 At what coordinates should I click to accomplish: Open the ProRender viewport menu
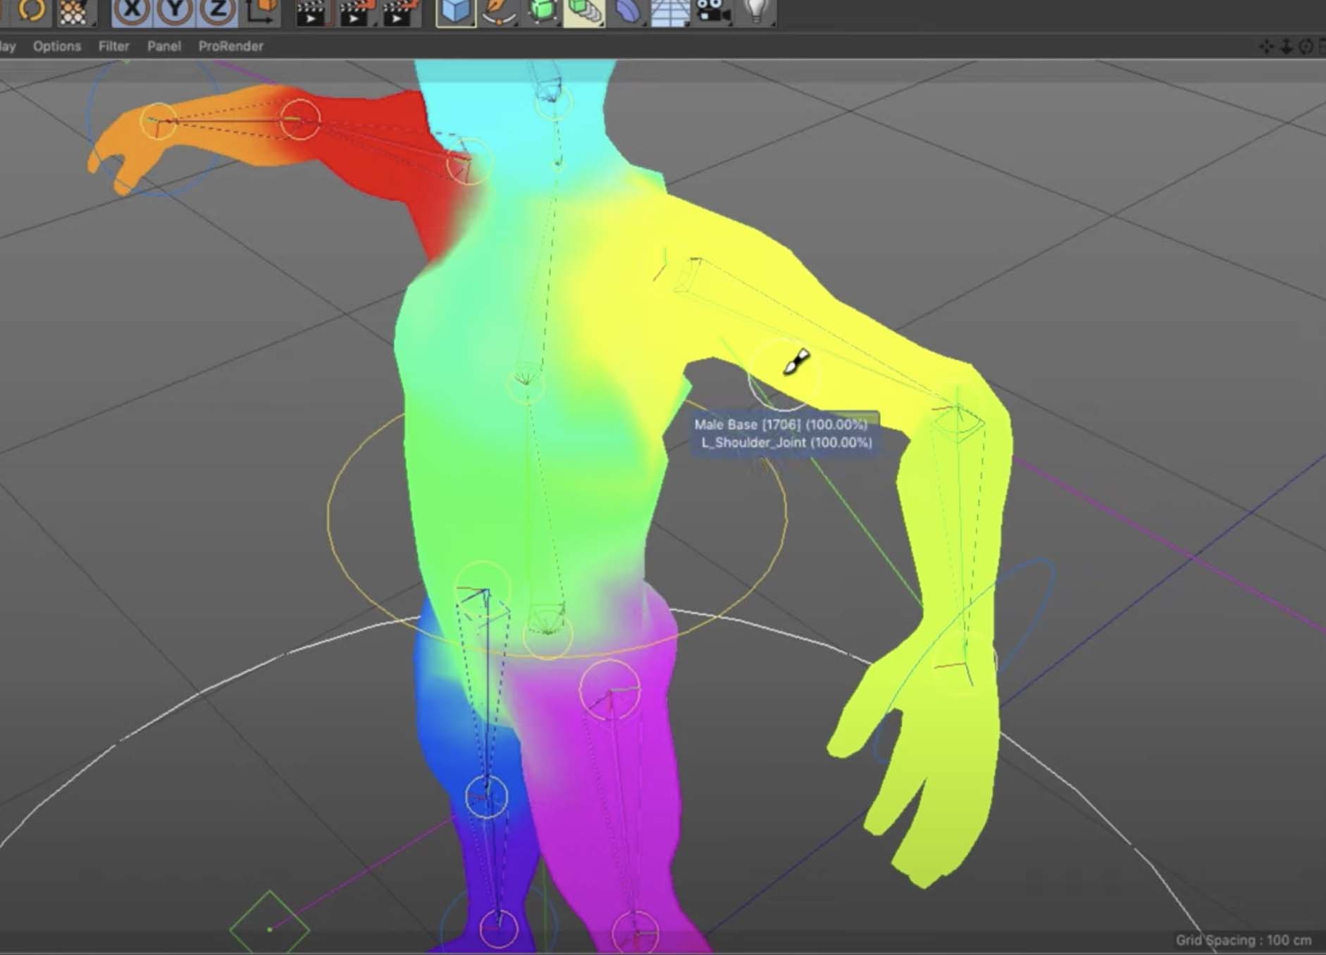pyautogui.click(x=230, y=46)
